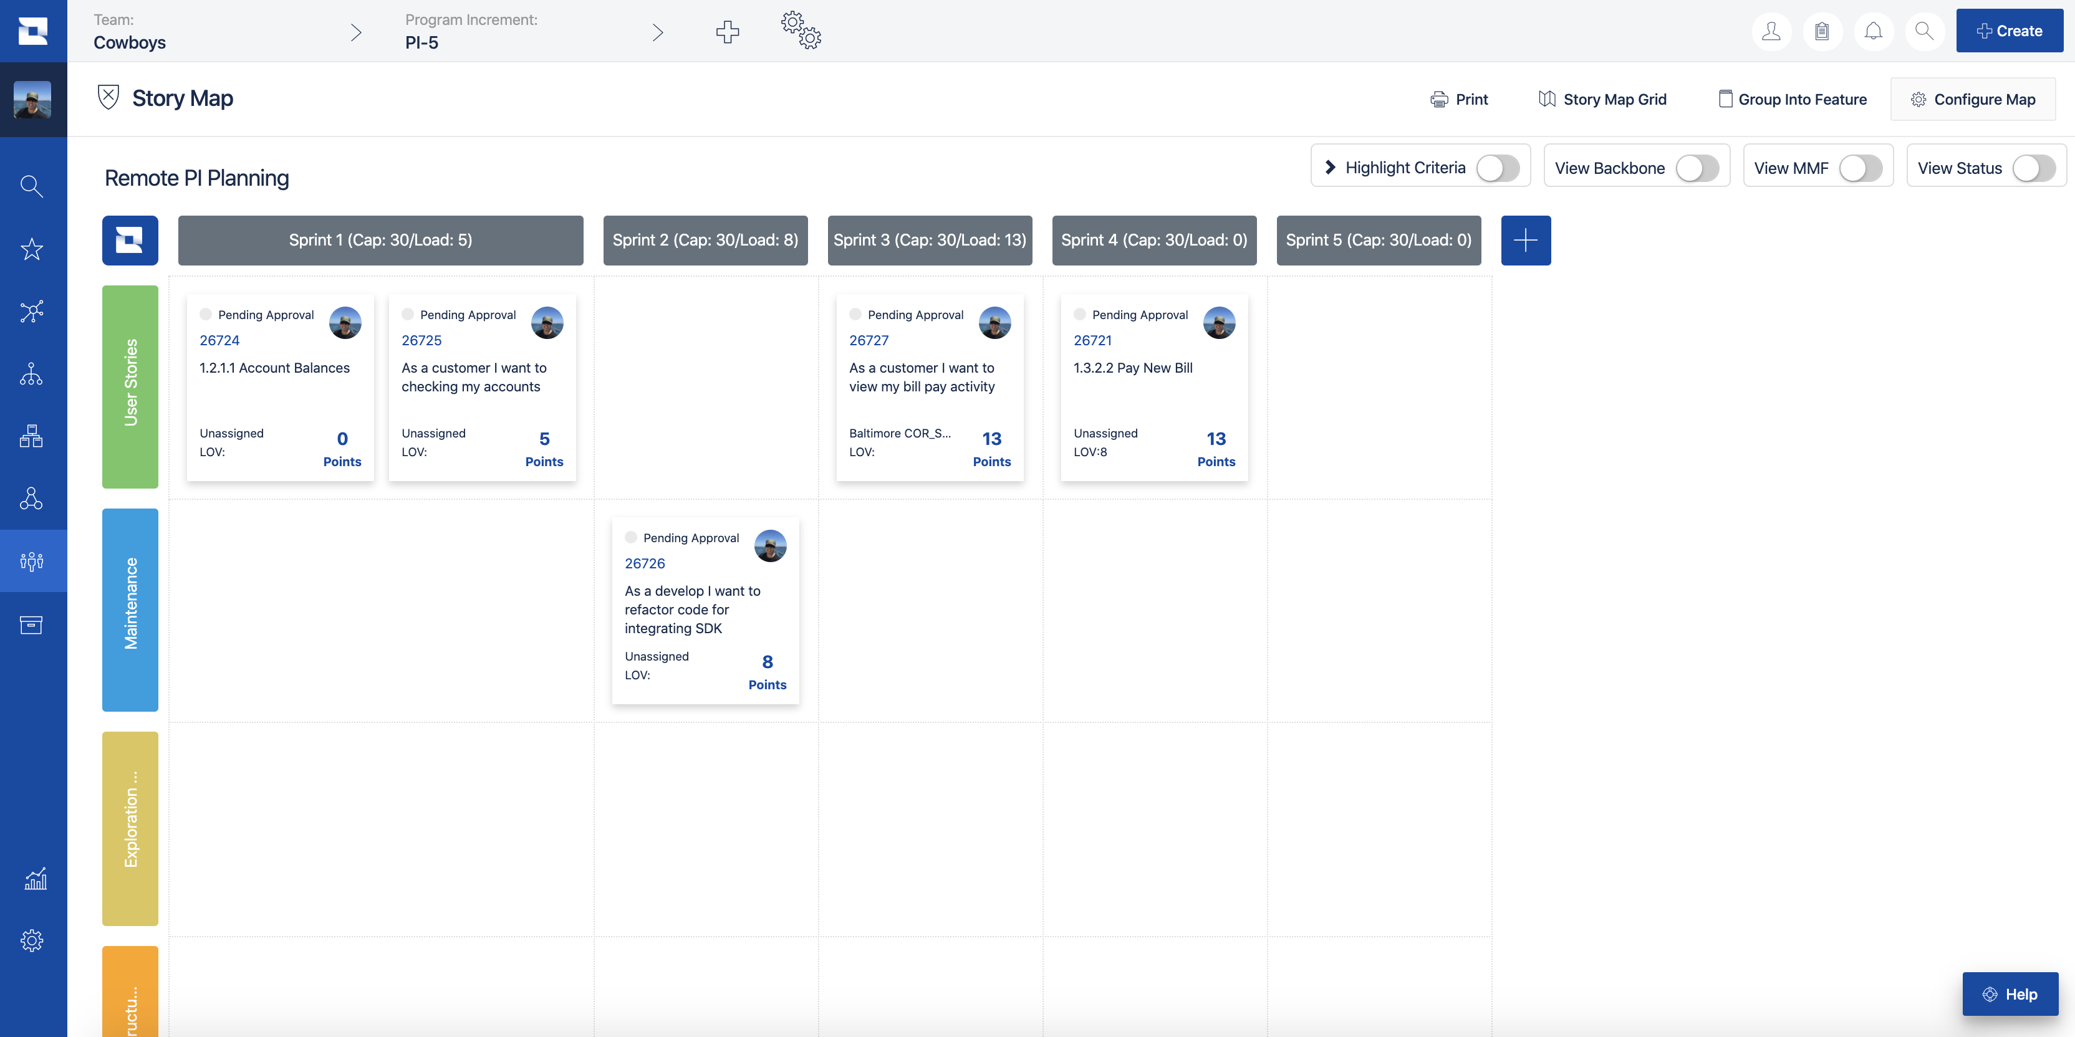The height and width of the screenshot is (1037, 2075).
Task: Open the Program Increment PI-5 chevron
Action: pos(657,32)
